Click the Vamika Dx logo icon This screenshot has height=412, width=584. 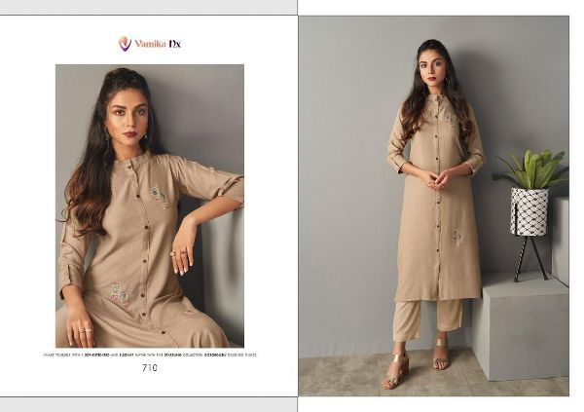click(x=125, y=44)
